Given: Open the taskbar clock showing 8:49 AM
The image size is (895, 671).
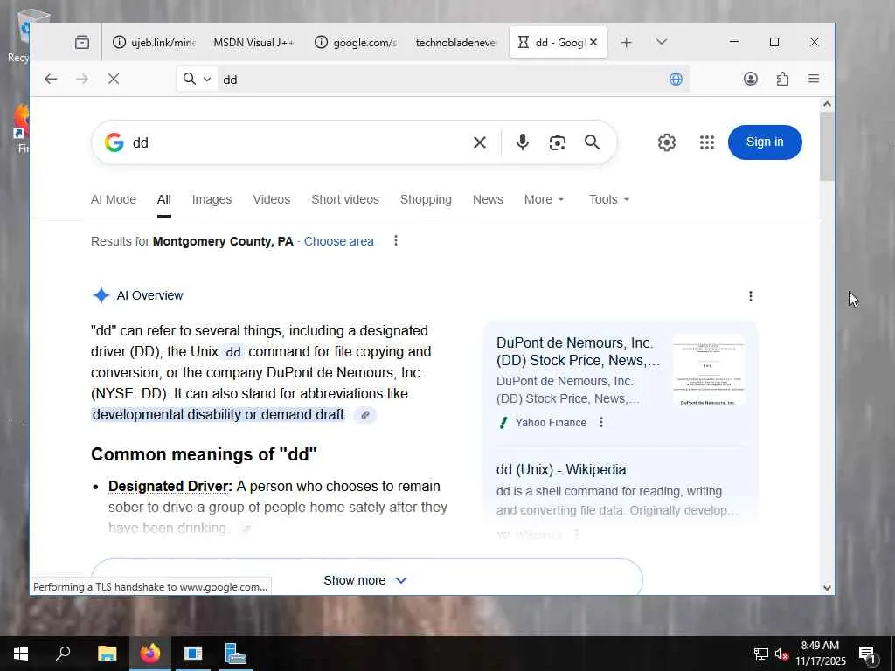Looking at the screenshot, I should (x=820, y=654).
